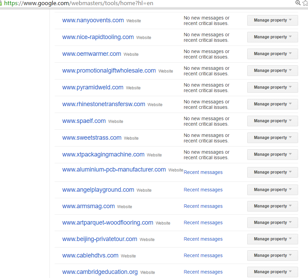308x278 pixels.
Task: Open www.armsmag.com property link
Action: [88, 206]
